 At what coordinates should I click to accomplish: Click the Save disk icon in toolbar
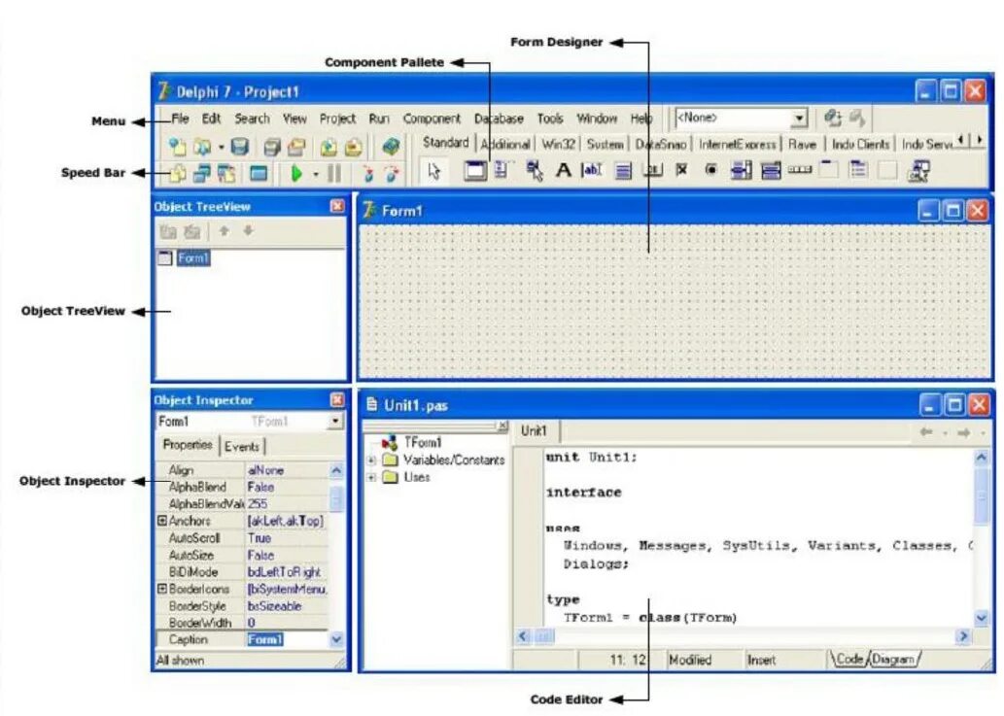point(239,147)
